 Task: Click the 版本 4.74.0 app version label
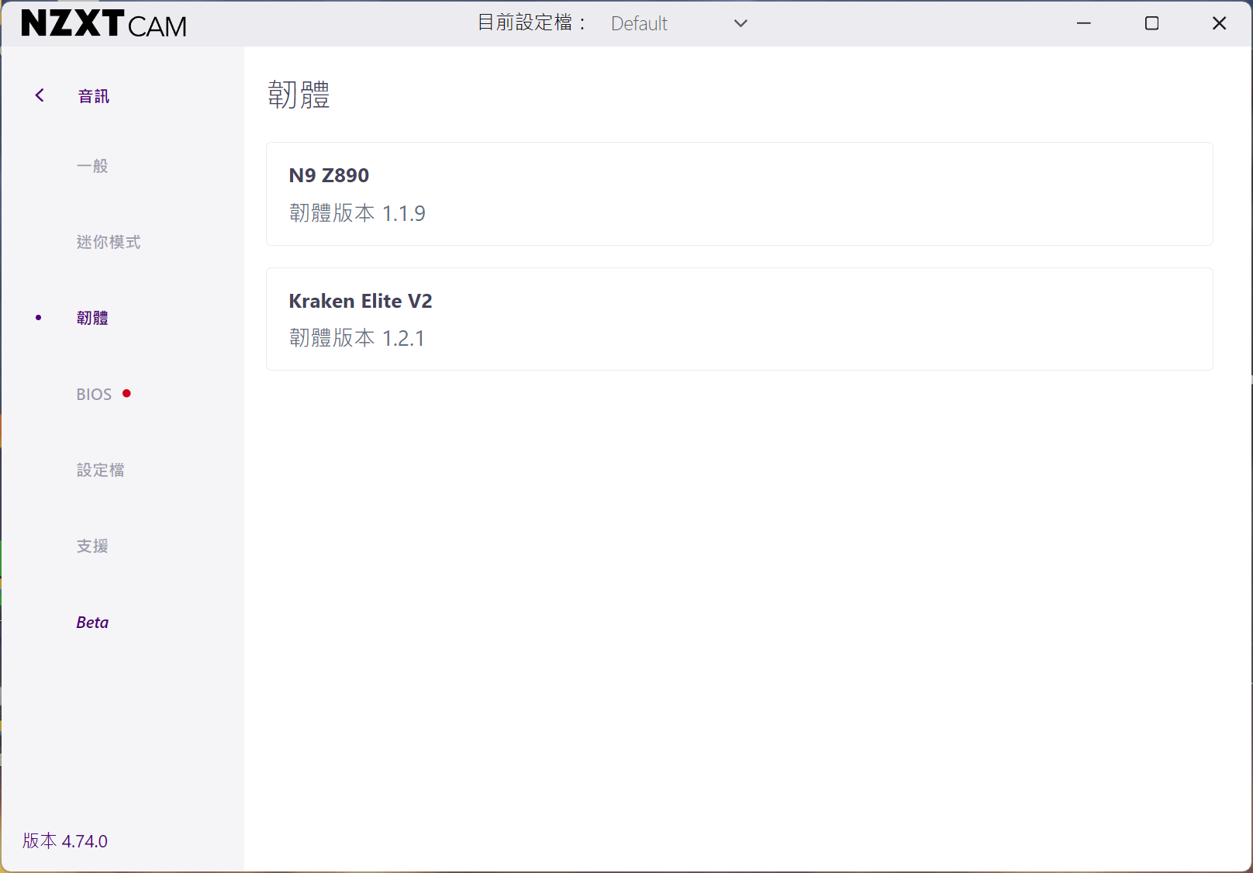click(x=65, y=841)
